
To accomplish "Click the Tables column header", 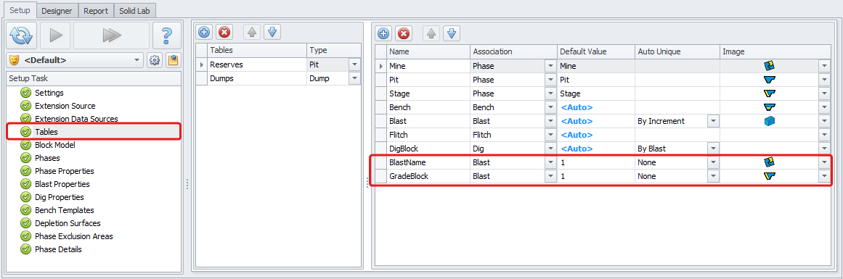I will click(257, 51).
